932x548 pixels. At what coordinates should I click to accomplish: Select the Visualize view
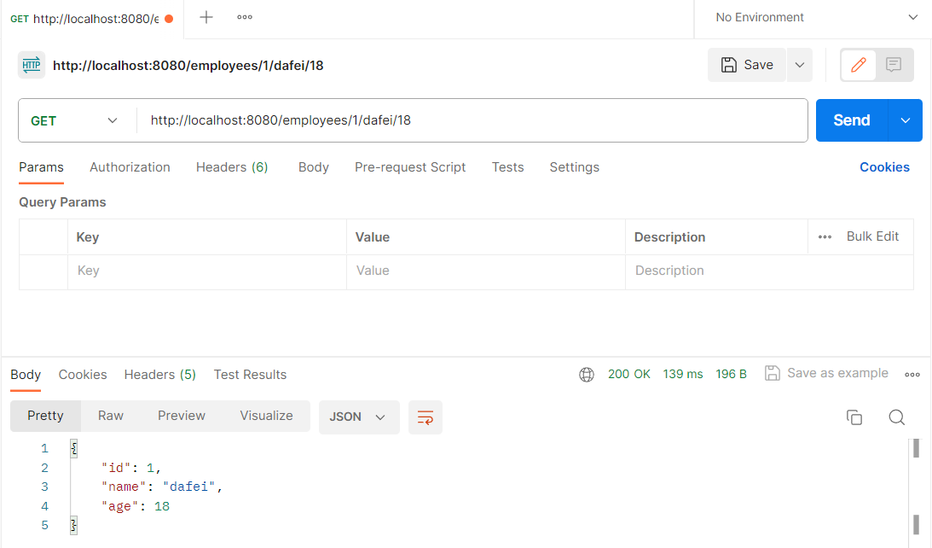point(266,416)
